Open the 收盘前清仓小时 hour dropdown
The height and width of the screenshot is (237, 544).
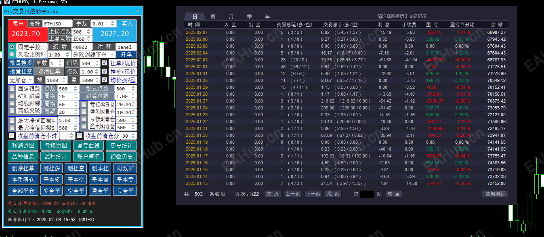click(67, 136)
